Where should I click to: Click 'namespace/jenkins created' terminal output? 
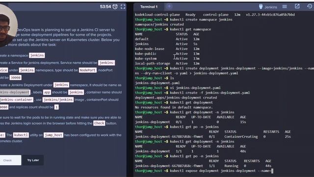pos(159,24)
